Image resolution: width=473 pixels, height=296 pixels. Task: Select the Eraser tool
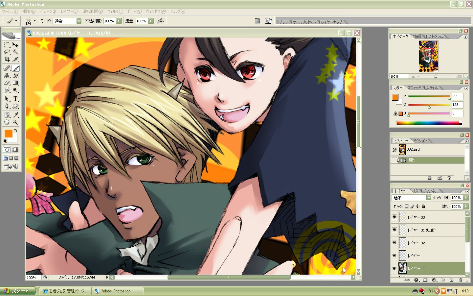coord(7,83)
